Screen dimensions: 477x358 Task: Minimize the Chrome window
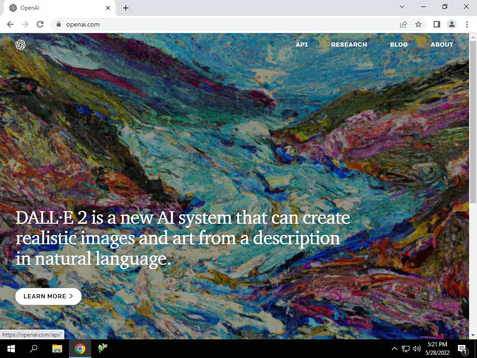point(423,7)
